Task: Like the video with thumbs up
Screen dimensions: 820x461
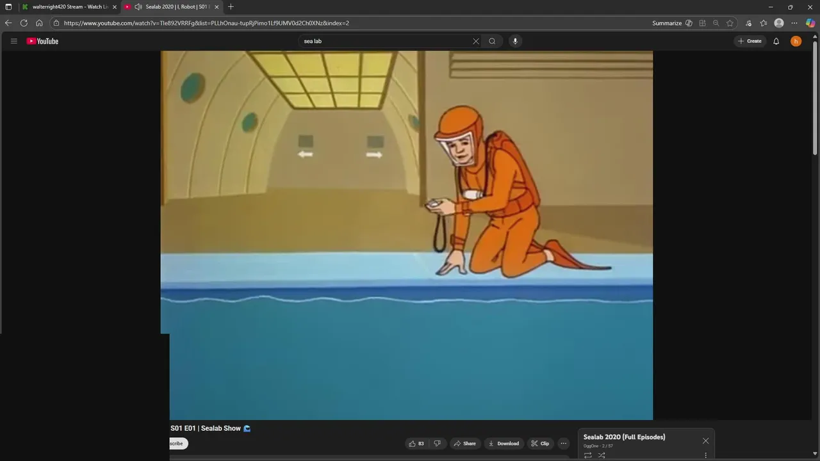Action: 416,444
